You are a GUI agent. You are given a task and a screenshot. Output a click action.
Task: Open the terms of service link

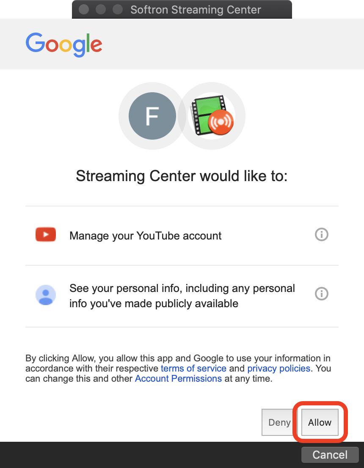193,368
